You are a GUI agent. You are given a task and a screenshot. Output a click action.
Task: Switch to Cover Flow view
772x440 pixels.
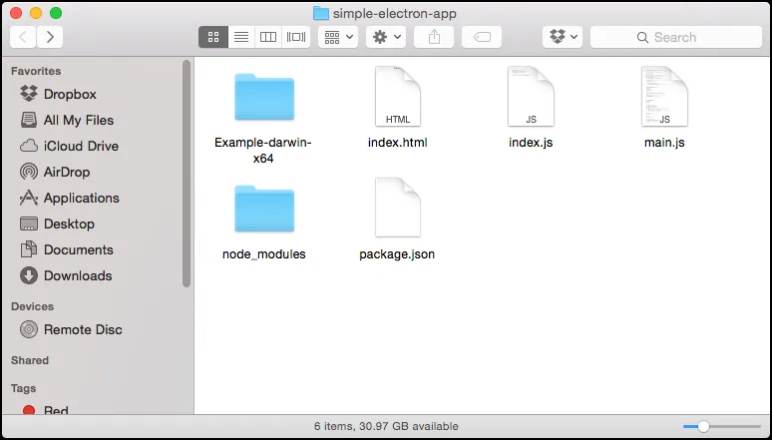(x=296, y=37)
